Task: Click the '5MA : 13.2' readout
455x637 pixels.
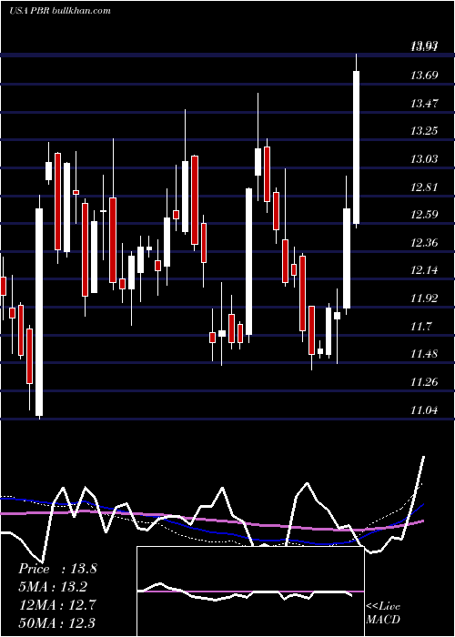Action: tap(53, 587)
